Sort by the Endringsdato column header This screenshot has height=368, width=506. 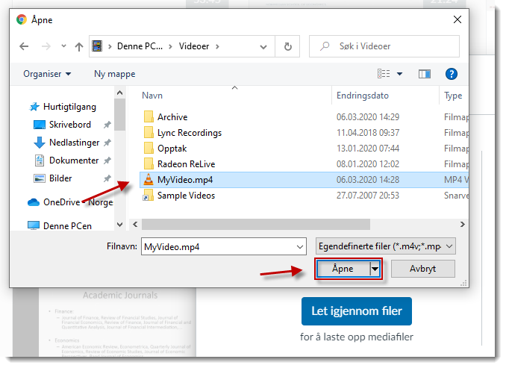(363, 96)
